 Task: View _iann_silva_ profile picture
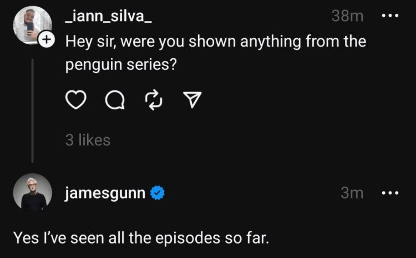[x=32, y=25]
